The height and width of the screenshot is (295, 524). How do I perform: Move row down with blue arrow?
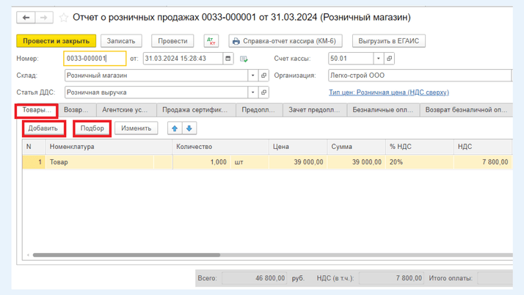coord(189,128)
